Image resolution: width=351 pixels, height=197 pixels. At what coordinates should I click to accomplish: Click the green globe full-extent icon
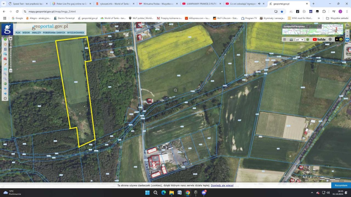point(5,84)
